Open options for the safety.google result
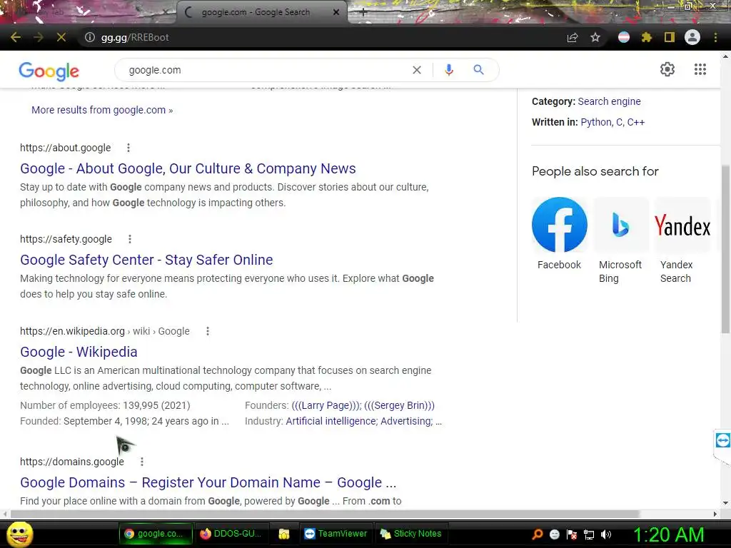The width and height of the screenshot is (731, 548). click(x=130, y=239)
